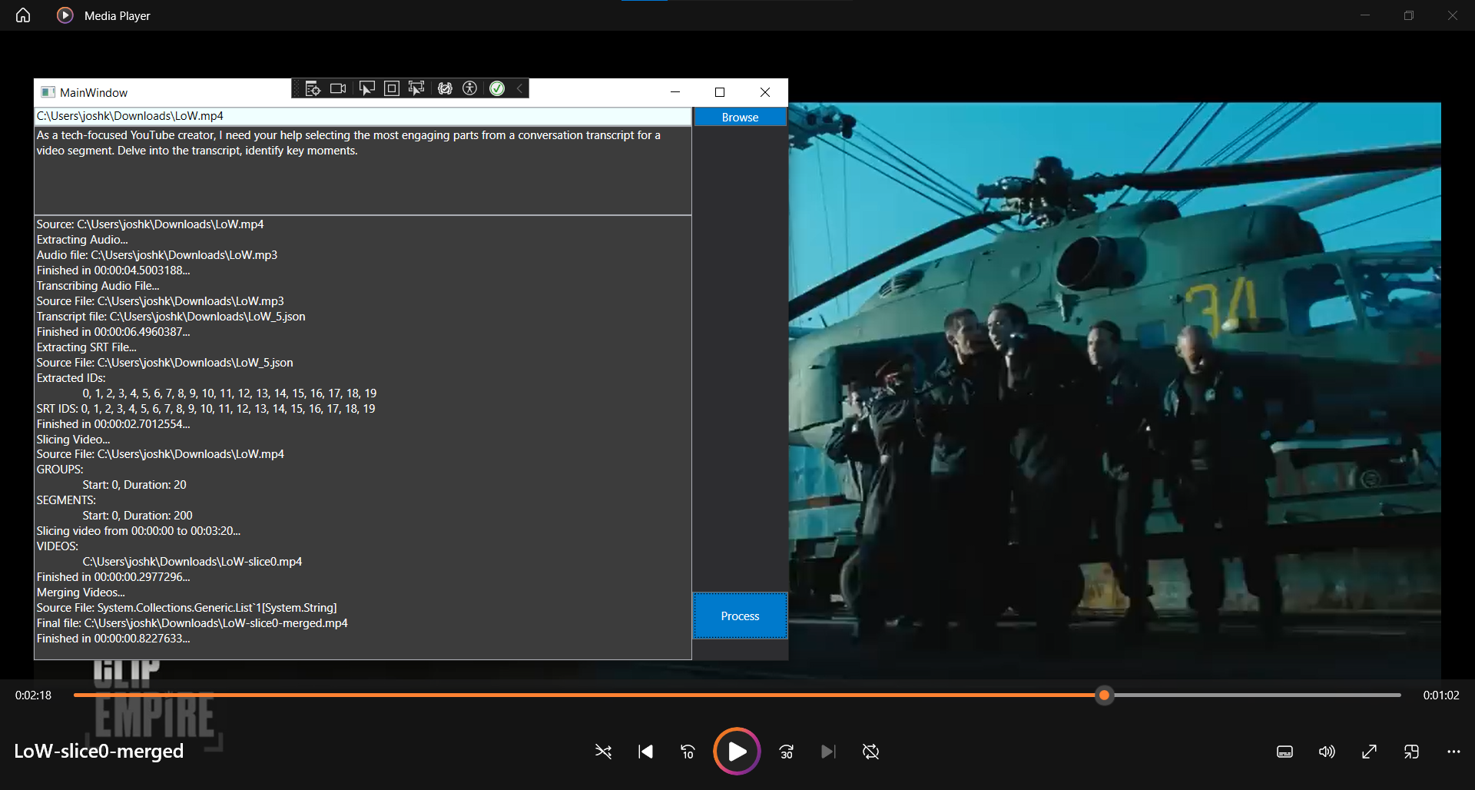This screenshot has height=790, width=1475.
Task: Click the LoW-slice0-merged title text
Action: pyautogui.click(x=99, y=751)
